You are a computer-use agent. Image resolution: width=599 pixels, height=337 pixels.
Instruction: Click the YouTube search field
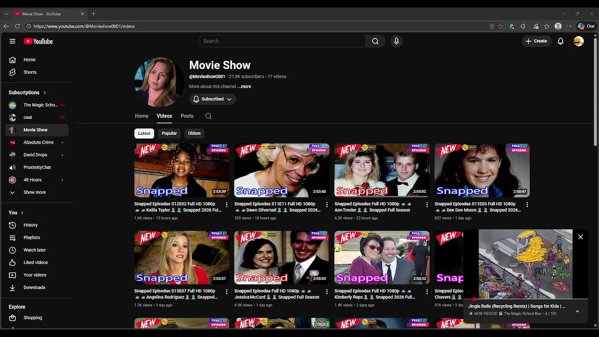282,41
